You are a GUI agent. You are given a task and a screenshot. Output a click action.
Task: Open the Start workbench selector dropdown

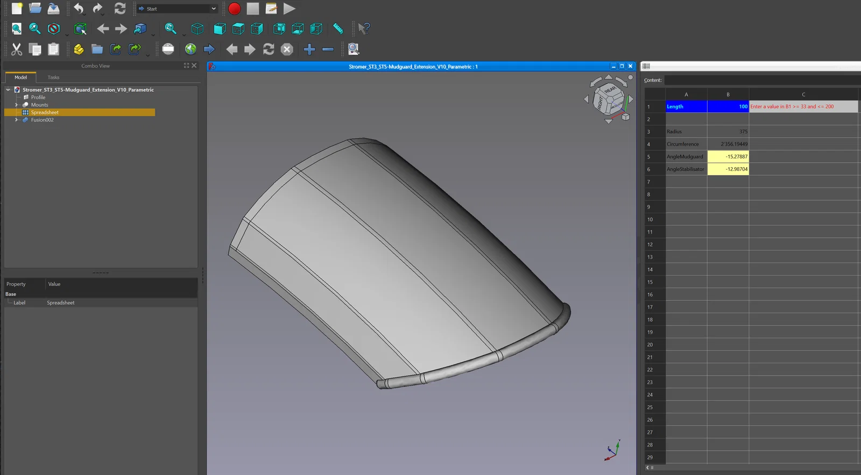point(177,9)
